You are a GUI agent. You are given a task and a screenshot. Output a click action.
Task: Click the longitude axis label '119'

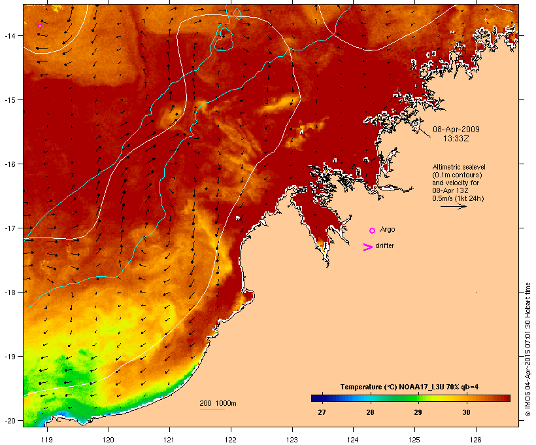click(x=47, y=440)
